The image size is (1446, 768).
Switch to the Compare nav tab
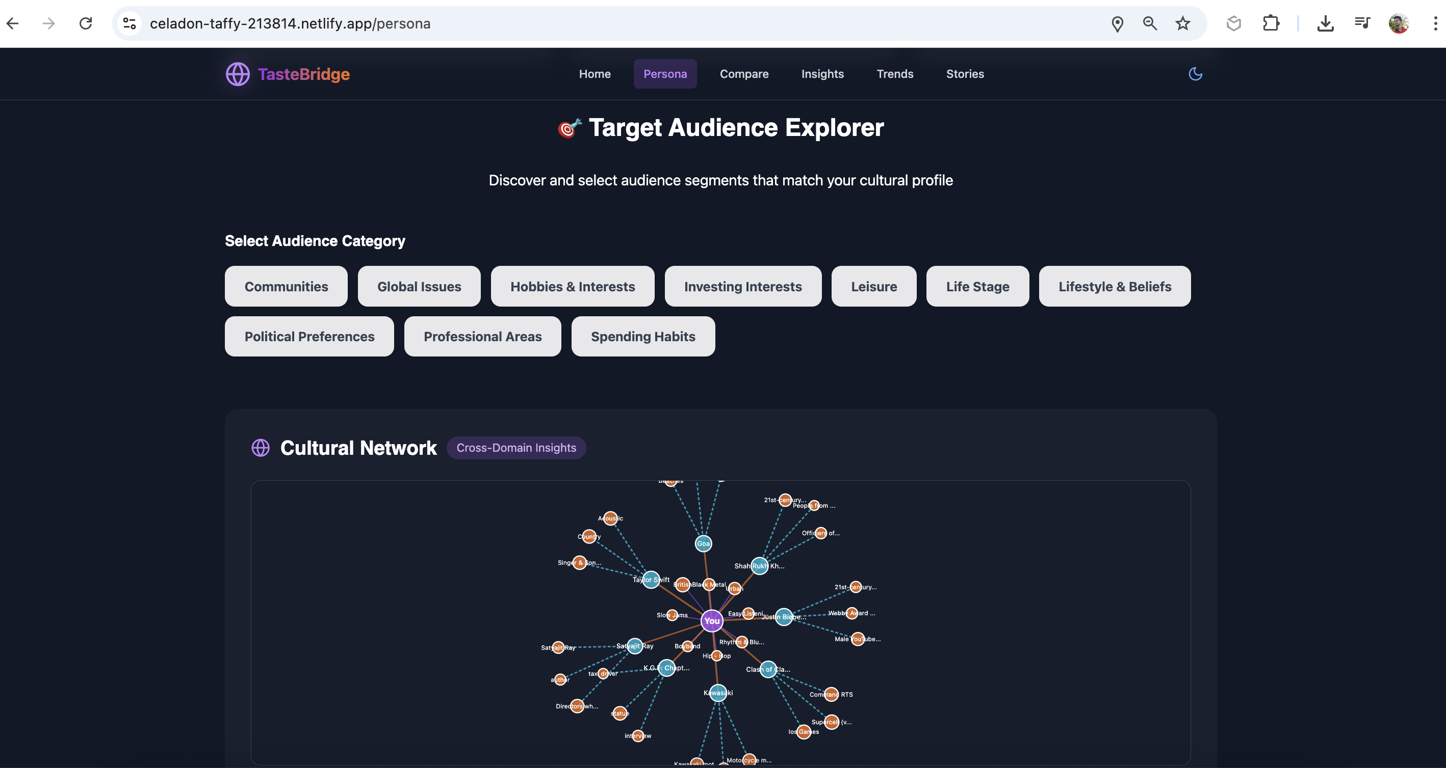pos(744,74)
